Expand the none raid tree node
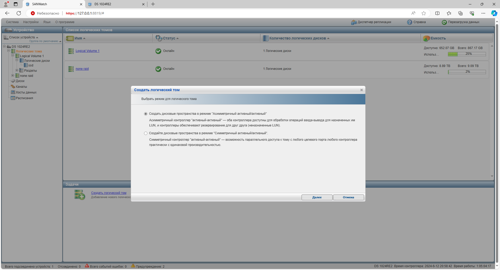The width and height of the screenshot is (500, 270). [12, 75]
